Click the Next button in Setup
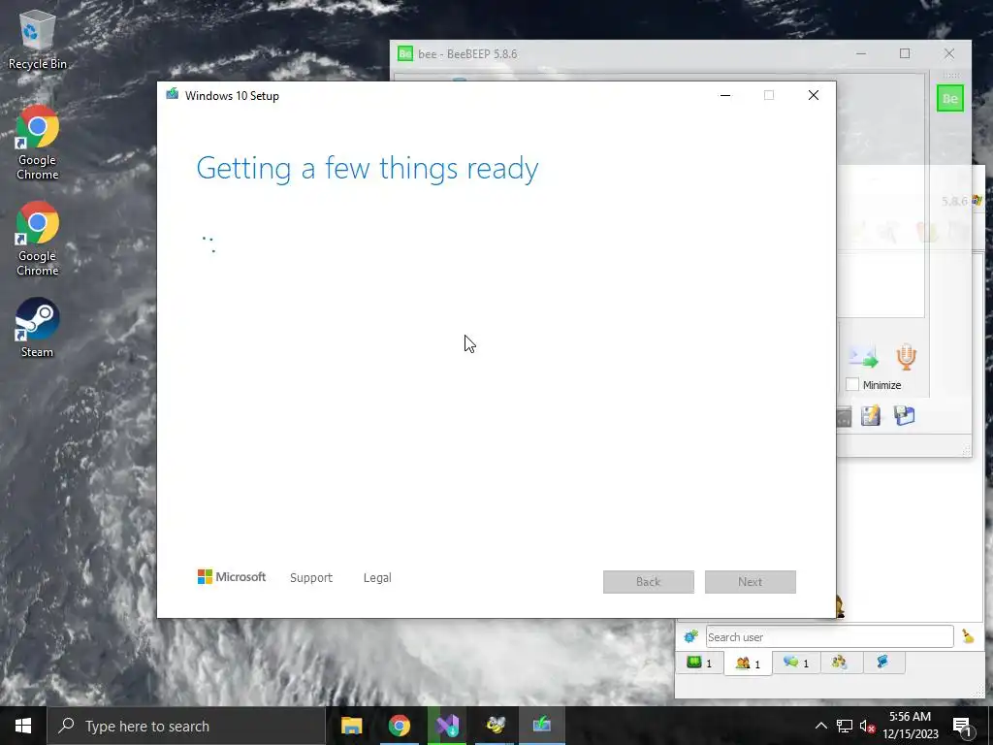Screen dimensions: 993x745 click(x=750, y=582)
